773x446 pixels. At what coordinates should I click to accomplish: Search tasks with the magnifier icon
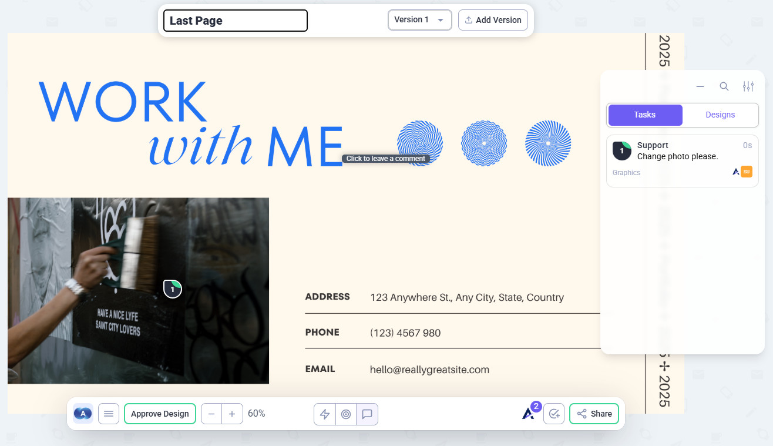[x=724, y=86]
